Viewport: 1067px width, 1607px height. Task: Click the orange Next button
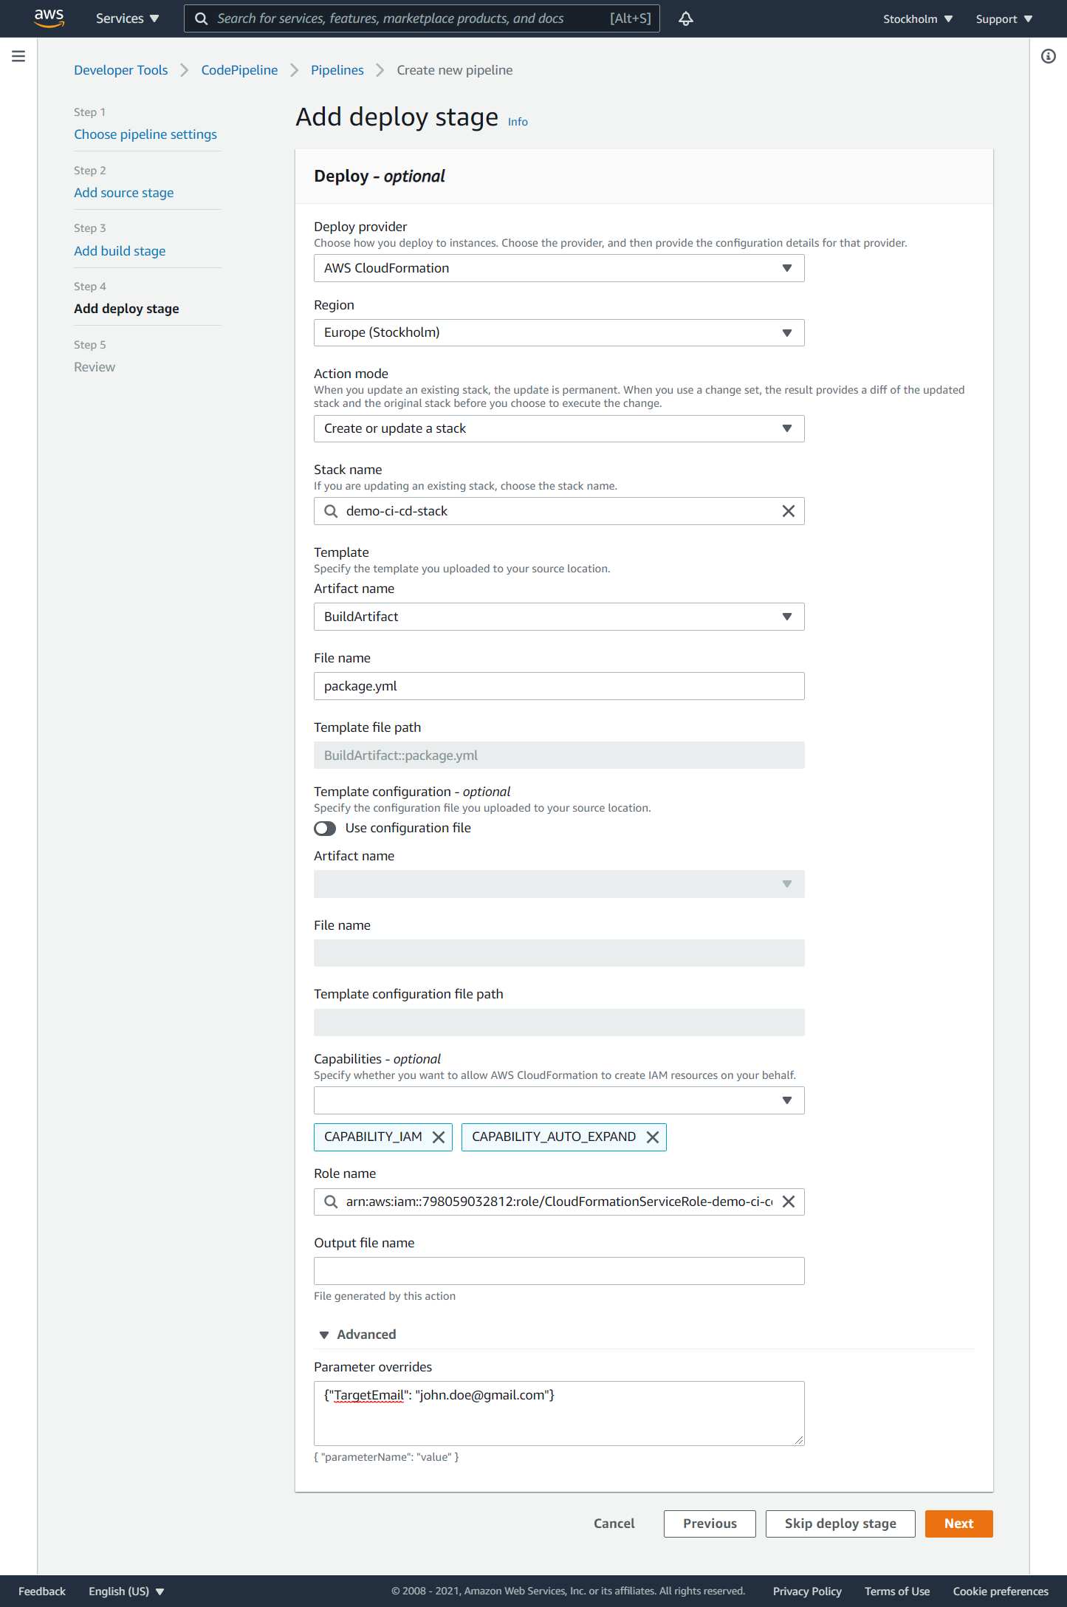[x=958, y=1524]
